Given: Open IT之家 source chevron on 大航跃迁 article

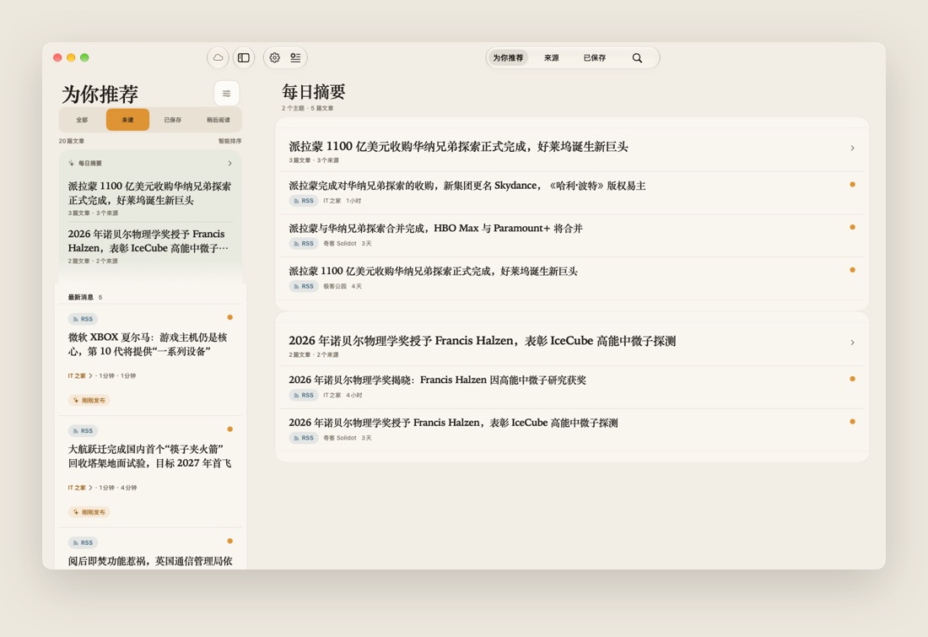Looking at the screenshot, I should (x=90, y=488).
